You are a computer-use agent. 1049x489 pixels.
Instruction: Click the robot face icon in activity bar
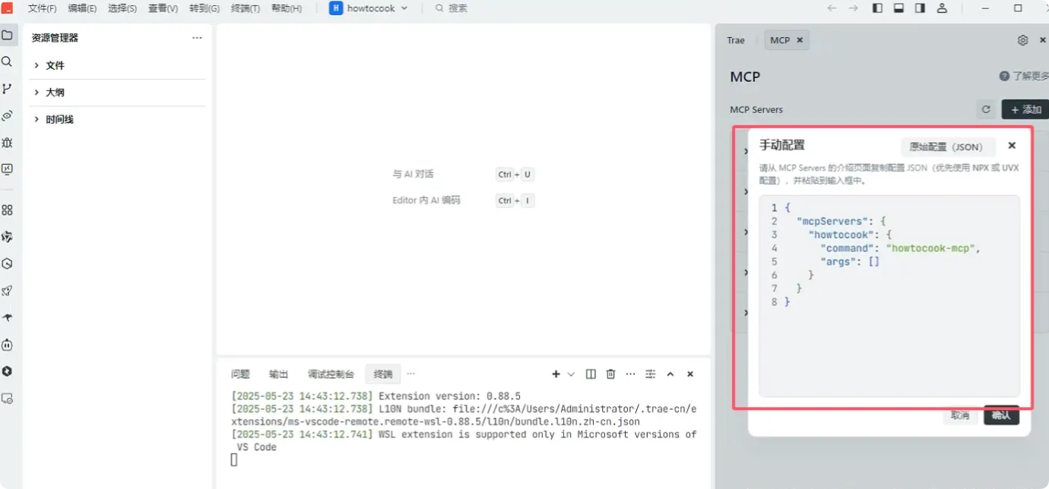tap(7, 345)
